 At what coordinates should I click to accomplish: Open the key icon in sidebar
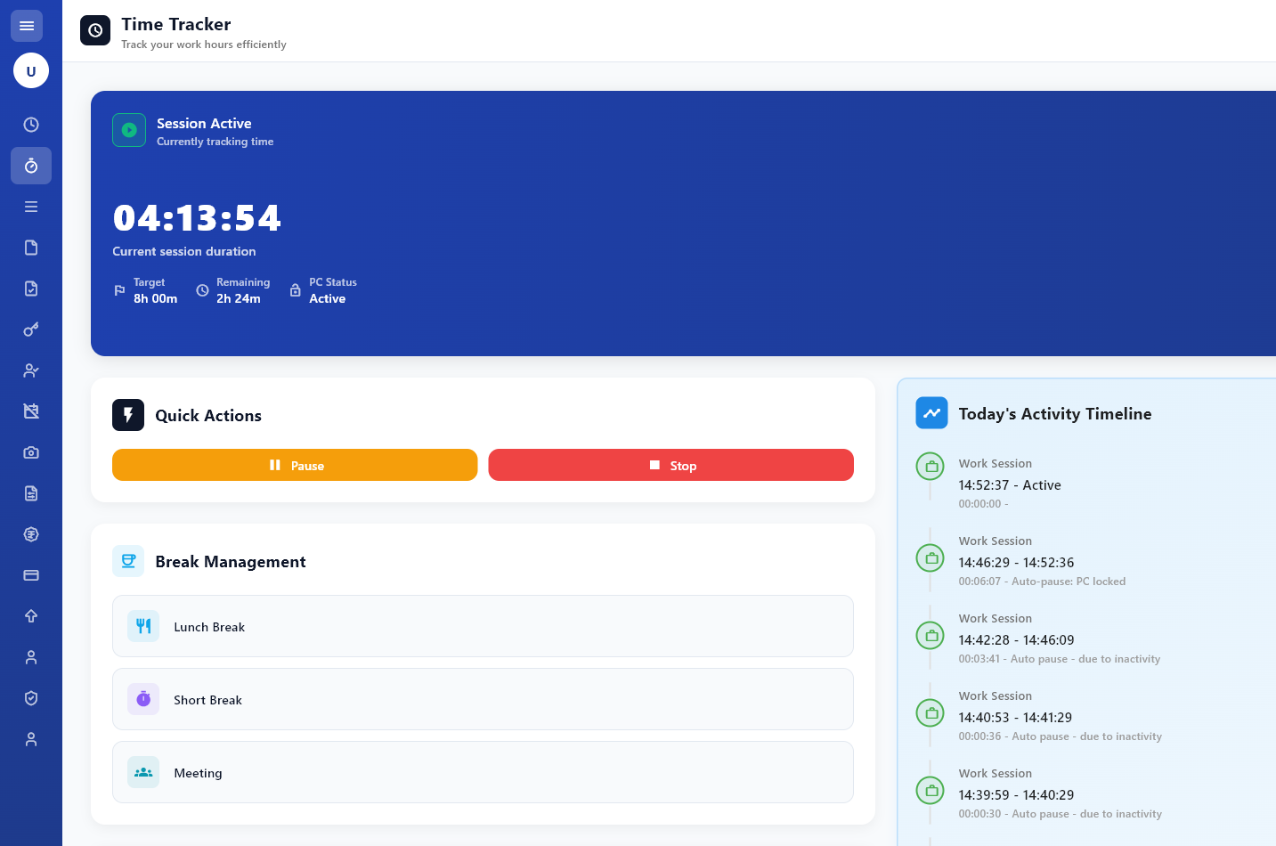coord(31,329)
